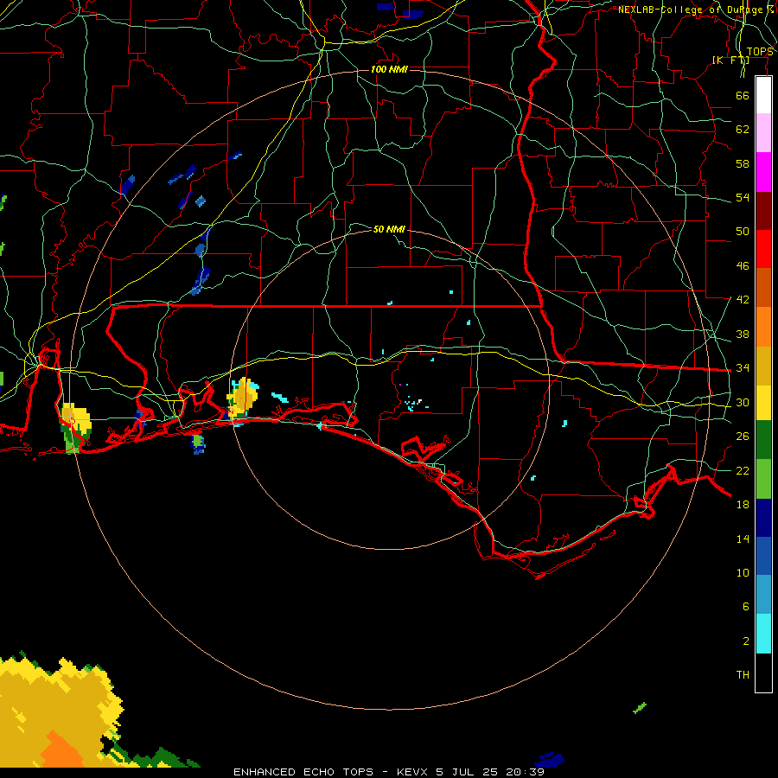Click the '42' legend value
This screenshot has width=778, height=778.
click(743, 300)
